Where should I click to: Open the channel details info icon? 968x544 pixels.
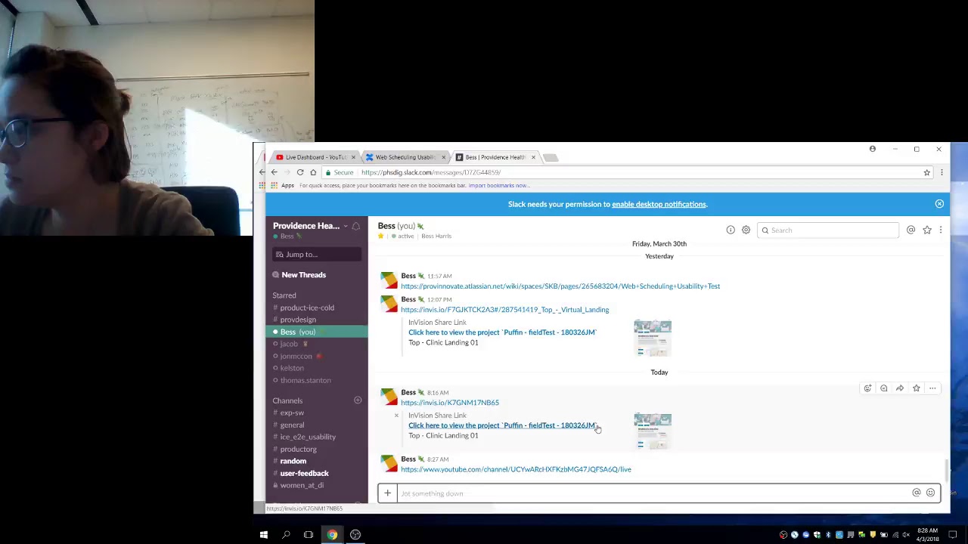(x=731, y=230)
